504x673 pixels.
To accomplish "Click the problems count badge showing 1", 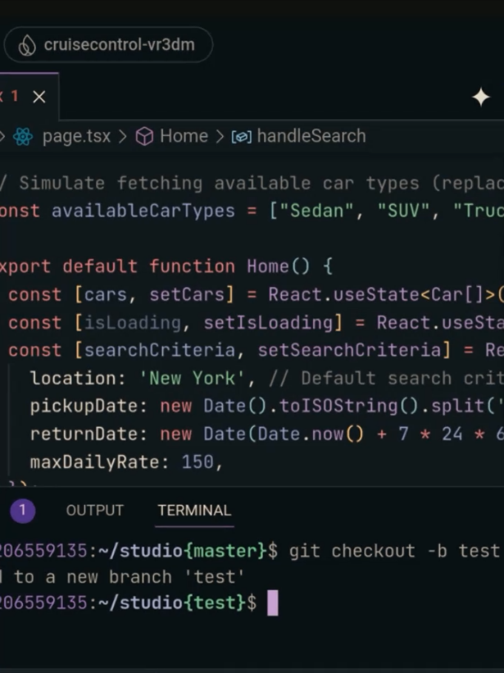I will (x=22, y=510).
